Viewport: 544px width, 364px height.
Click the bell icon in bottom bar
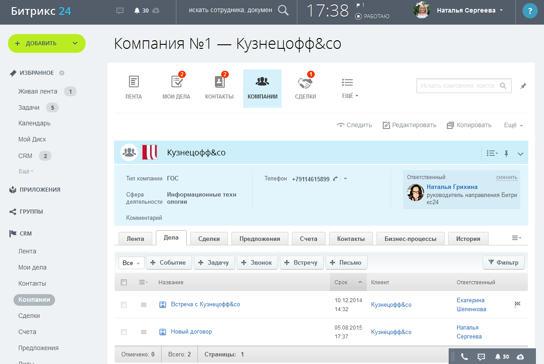[498, 356]
